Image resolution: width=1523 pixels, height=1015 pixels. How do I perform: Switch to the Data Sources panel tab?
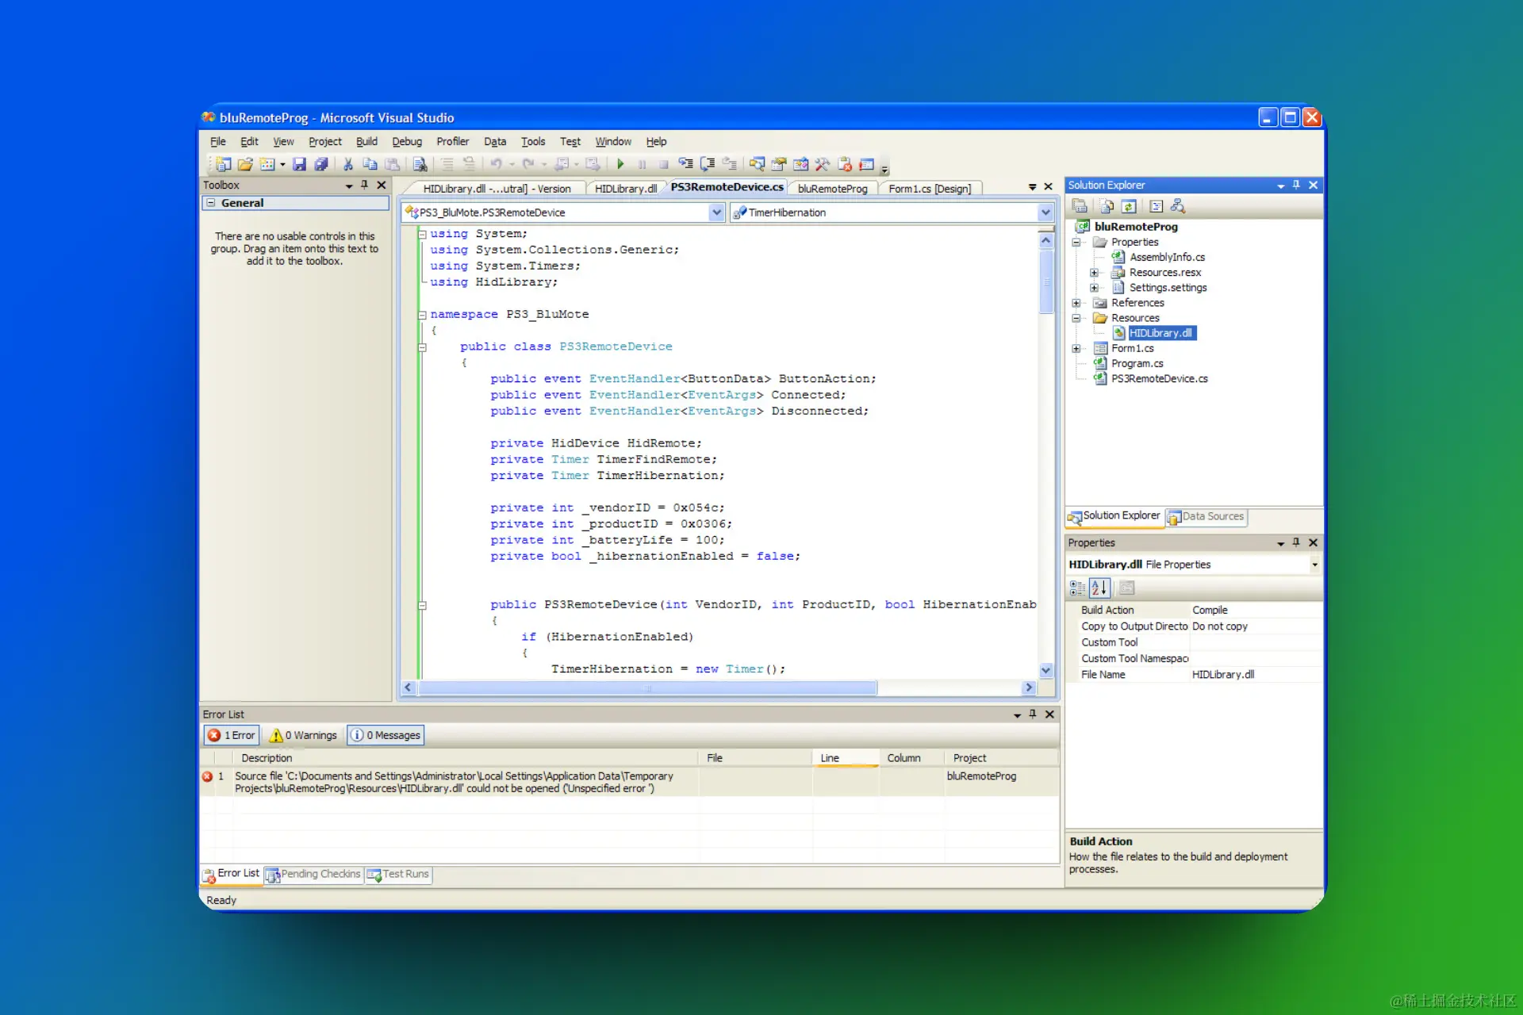[x=1206, y=516]
